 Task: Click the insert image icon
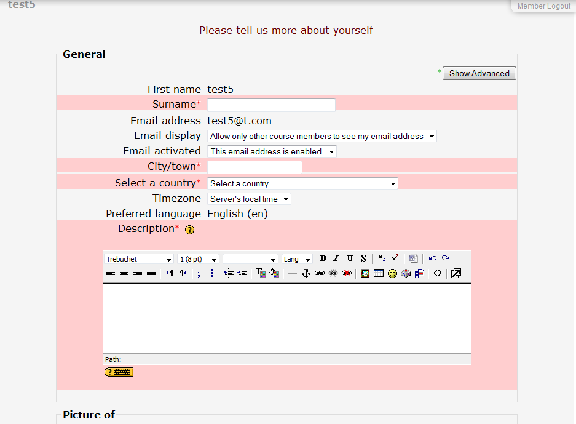click(365, 273)
